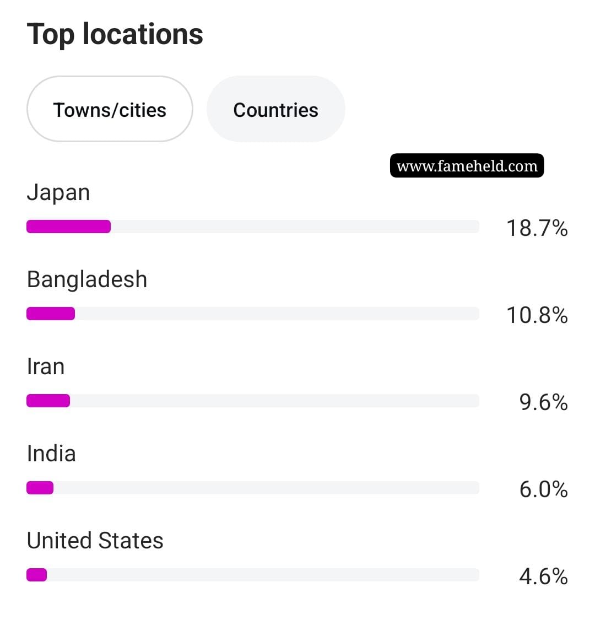Open the www.fameheld.com watermark link

[x=467, y=165]
